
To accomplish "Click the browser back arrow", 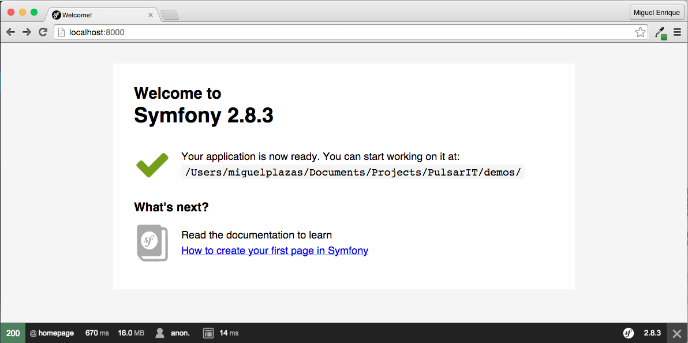I will (10, 32).
